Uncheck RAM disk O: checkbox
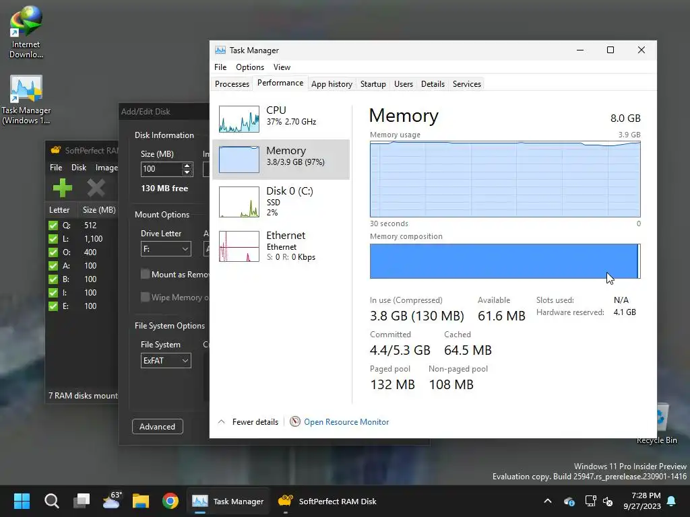 53,252
